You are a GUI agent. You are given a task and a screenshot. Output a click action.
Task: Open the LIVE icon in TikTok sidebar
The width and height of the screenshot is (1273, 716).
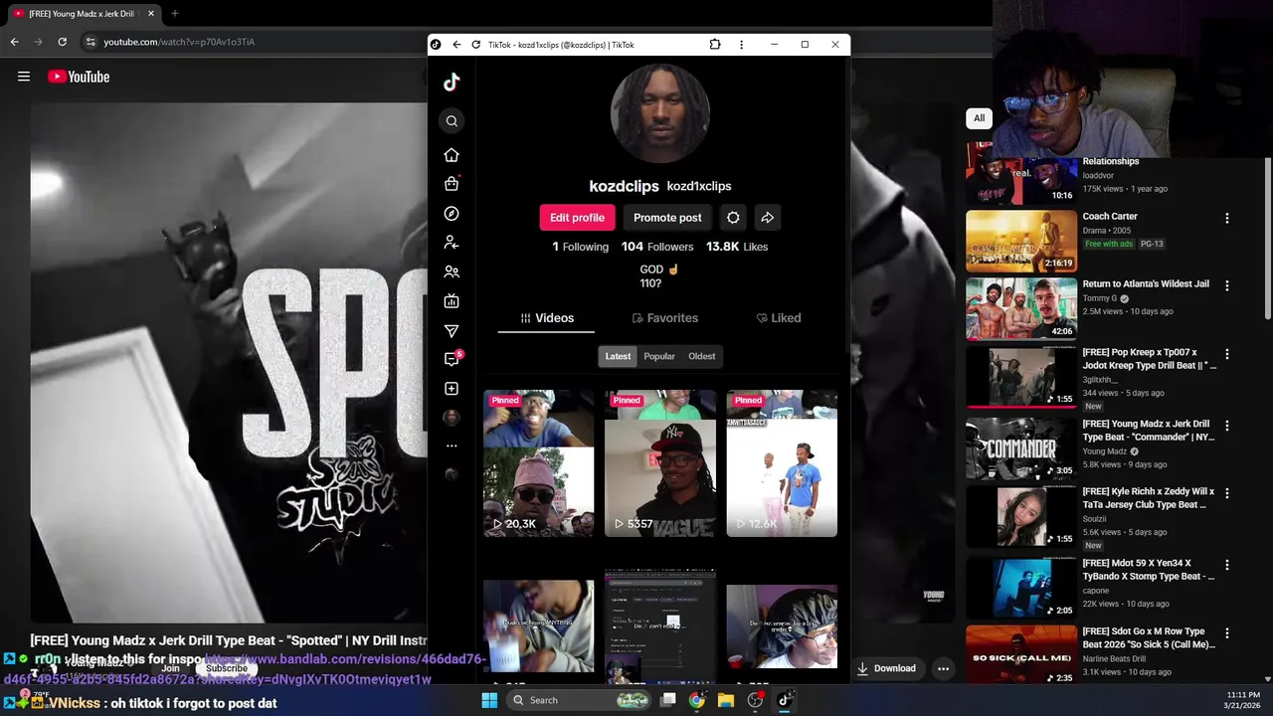point(452,301)
